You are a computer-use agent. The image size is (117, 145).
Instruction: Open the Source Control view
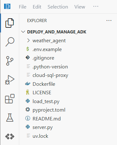tap(10, 61)
